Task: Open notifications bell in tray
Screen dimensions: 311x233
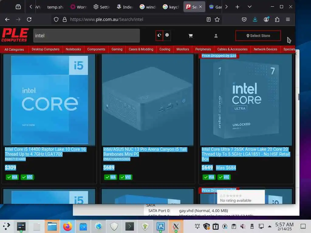Action: click(197, 226)
